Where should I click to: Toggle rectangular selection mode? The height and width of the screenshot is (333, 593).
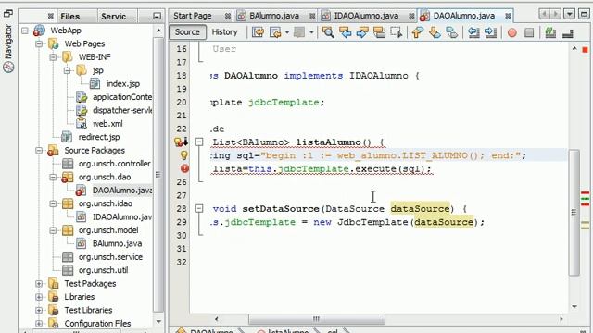pyautogui.click(x=397, y=32)
